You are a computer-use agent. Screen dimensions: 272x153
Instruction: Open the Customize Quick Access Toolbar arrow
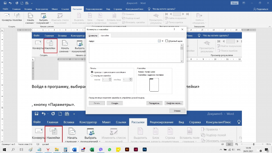point(32,3)
